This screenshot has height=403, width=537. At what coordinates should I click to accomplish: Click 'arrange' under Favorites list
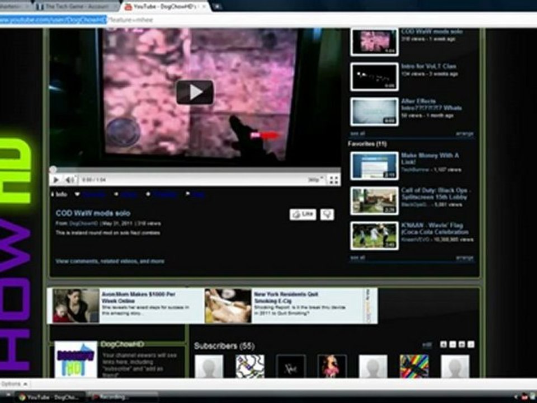(464, 257)
